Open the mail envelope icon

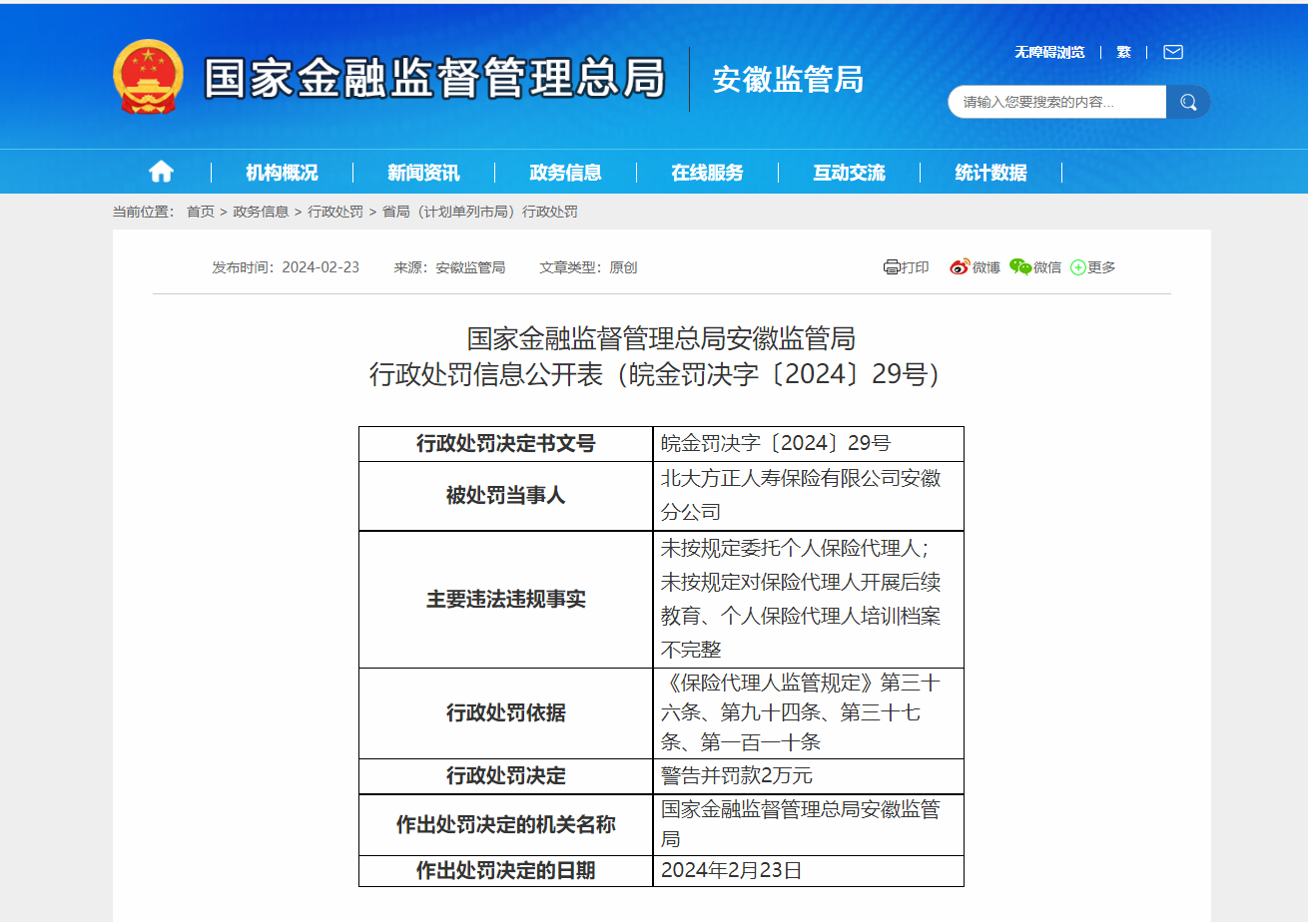(x=1173, y=52)
